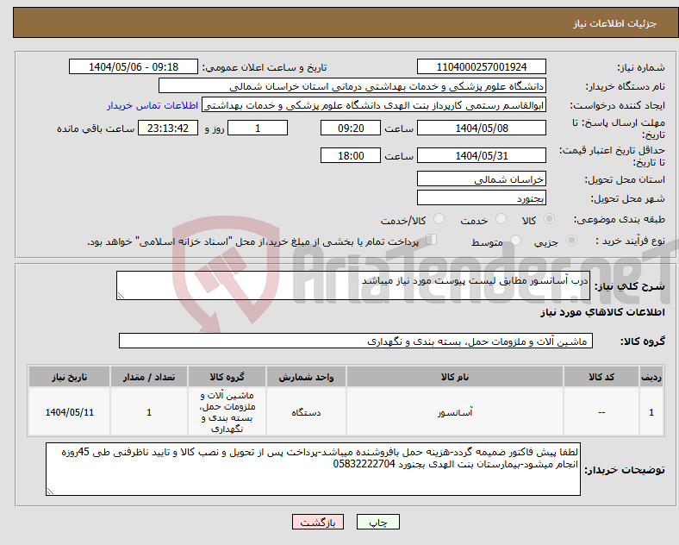Image resolution: width=679 pixels, height=545 pixels.
Task: Click the کد کالا column header
Action: click(x=601, y=377)
